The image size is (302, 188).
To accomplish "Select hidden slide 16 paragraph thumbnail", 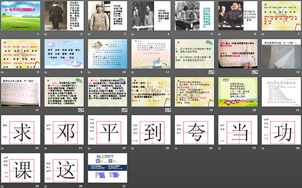I will click(64, 92).
